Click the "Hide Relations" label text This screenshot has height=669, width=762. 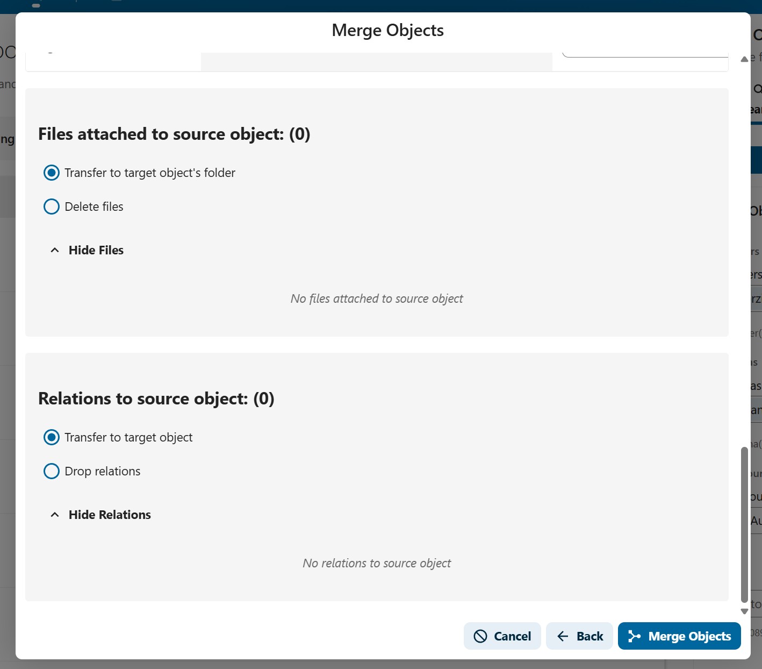click(x=110, y=515)
